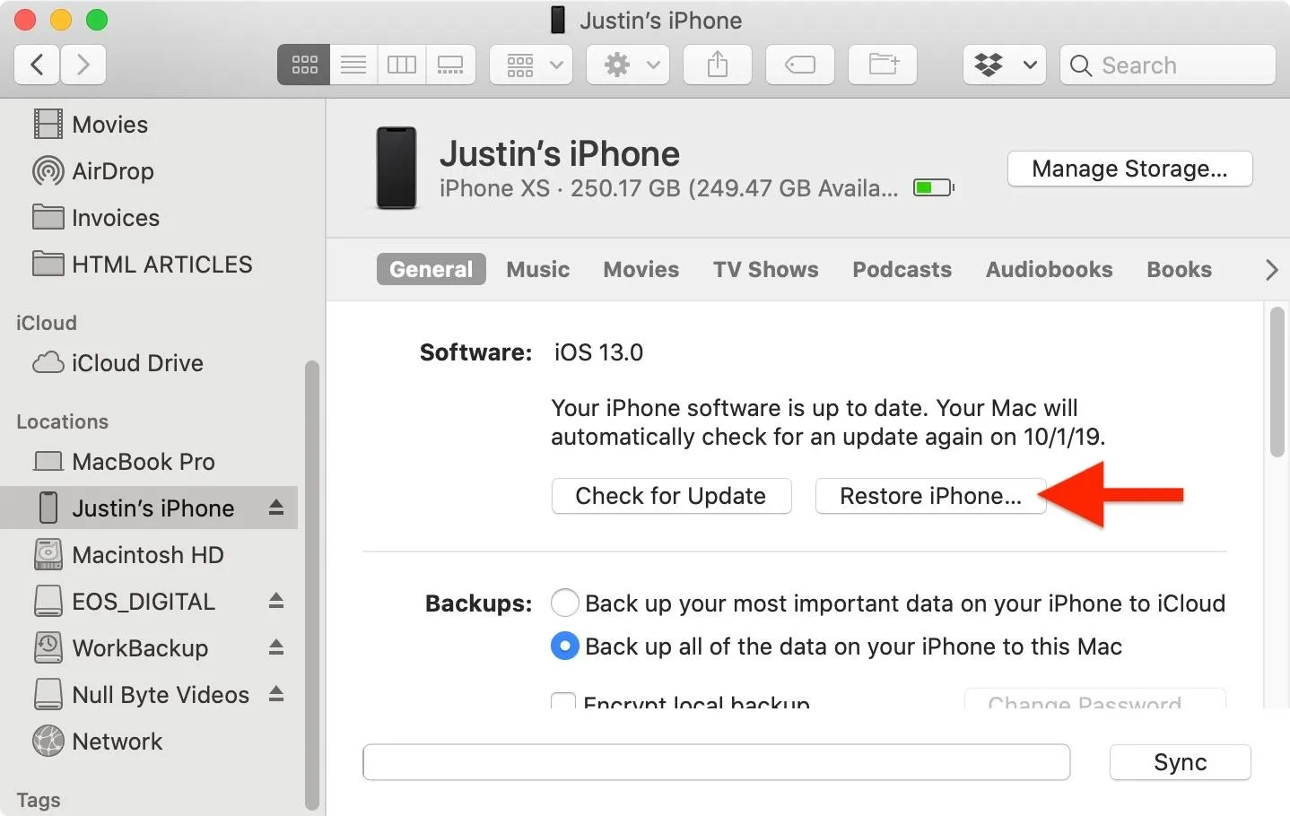Switch to column view in toolbar
This screenshot has height=816, width=1290.
point(402,65)
